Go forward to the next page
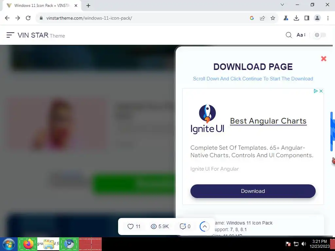Image resolution: width=335 pixels, height=251 pixels. [18, 18]
